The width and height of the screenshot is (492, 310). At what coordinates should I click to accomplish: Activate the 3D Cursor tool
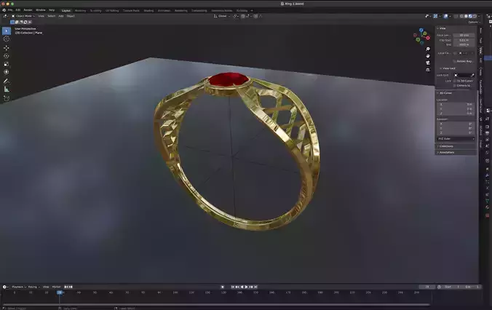[7, 39]
